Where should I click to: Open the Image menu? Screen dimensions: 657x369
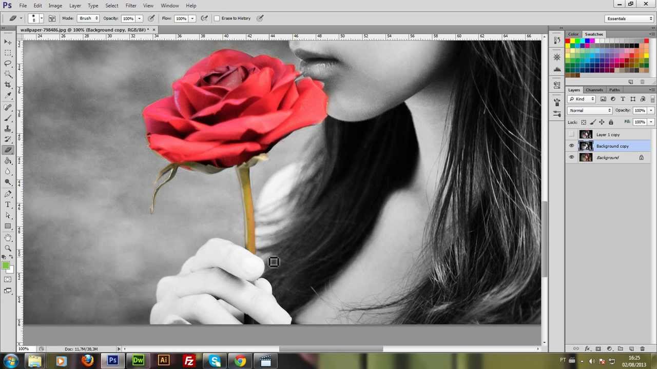point(55,6)
